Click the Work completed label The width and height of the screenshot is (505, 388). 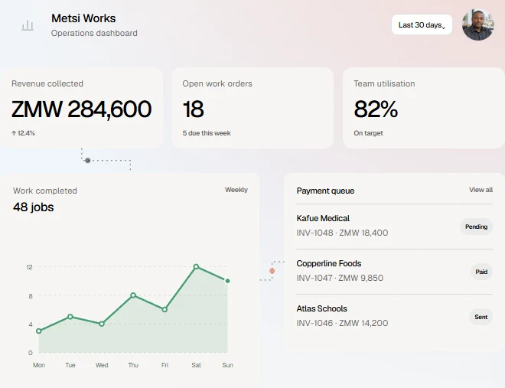click(x=45, y=191)
